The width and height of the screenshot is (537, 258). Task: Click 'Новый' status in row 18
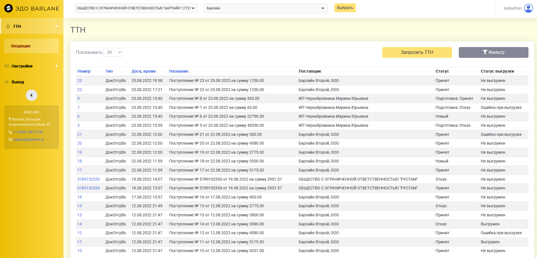442,161
